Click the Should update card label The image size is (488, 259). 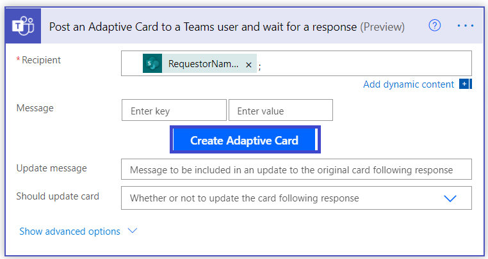click(58, 196)
